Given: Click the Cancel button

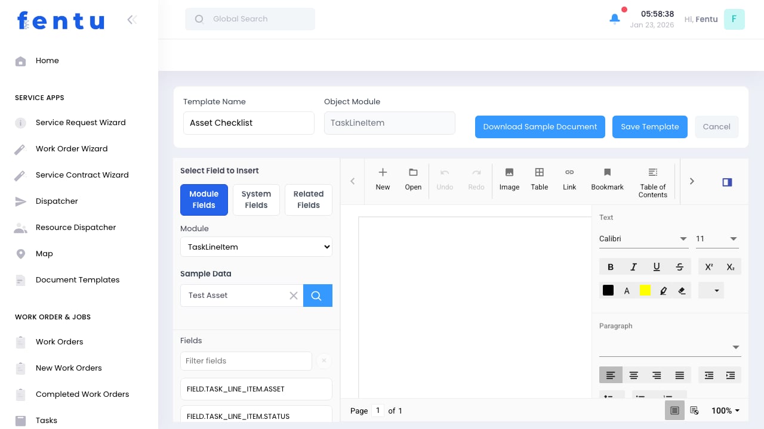Looking at the screenshot, I should [x=717, y=127].
